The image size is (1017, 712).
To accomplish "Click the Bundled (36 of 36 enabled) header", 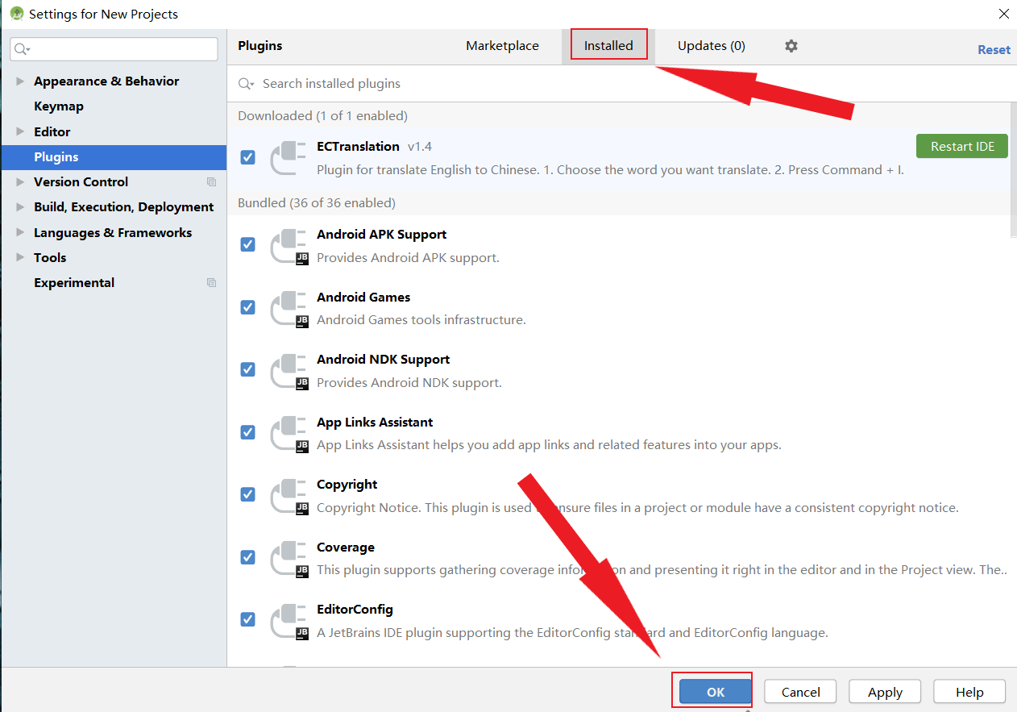I will click(317, 203).
